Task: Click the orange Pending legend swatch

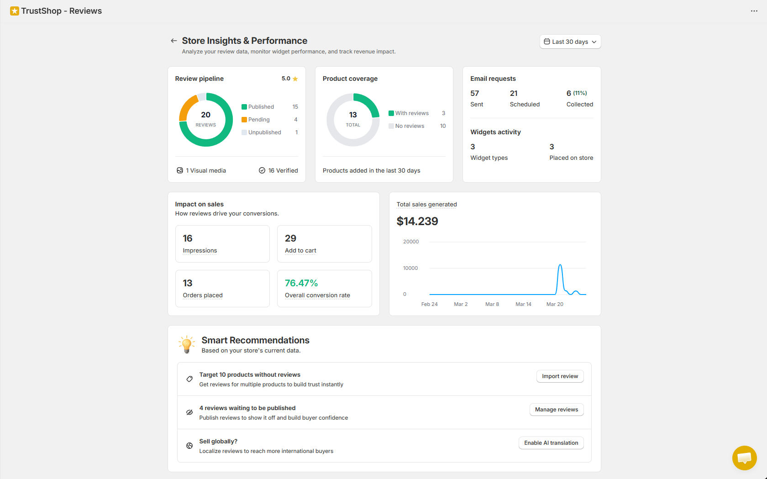Action: 244,120
